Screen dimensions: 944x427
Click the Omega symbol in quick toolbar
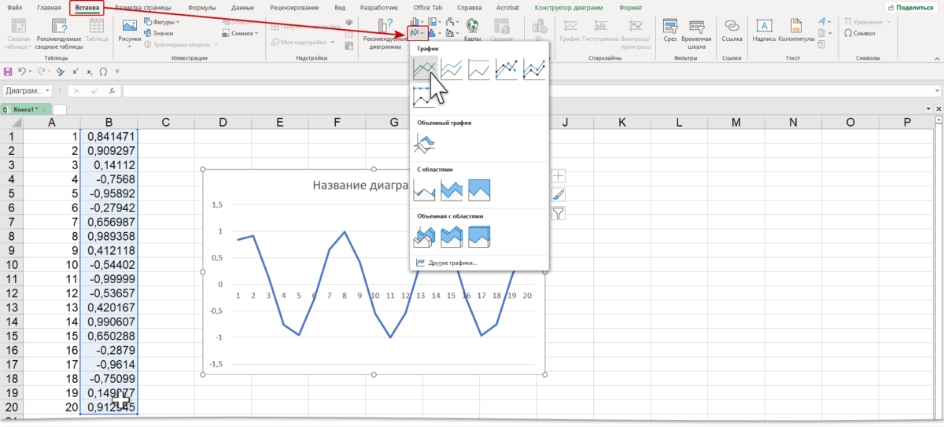pos(103,72)
